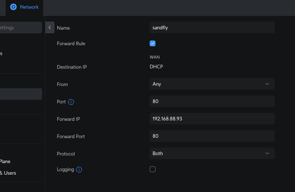This screenshot has height=192, width=295.
Task: Enable the Logging checkbox
Action: click(x=153, y=169)
